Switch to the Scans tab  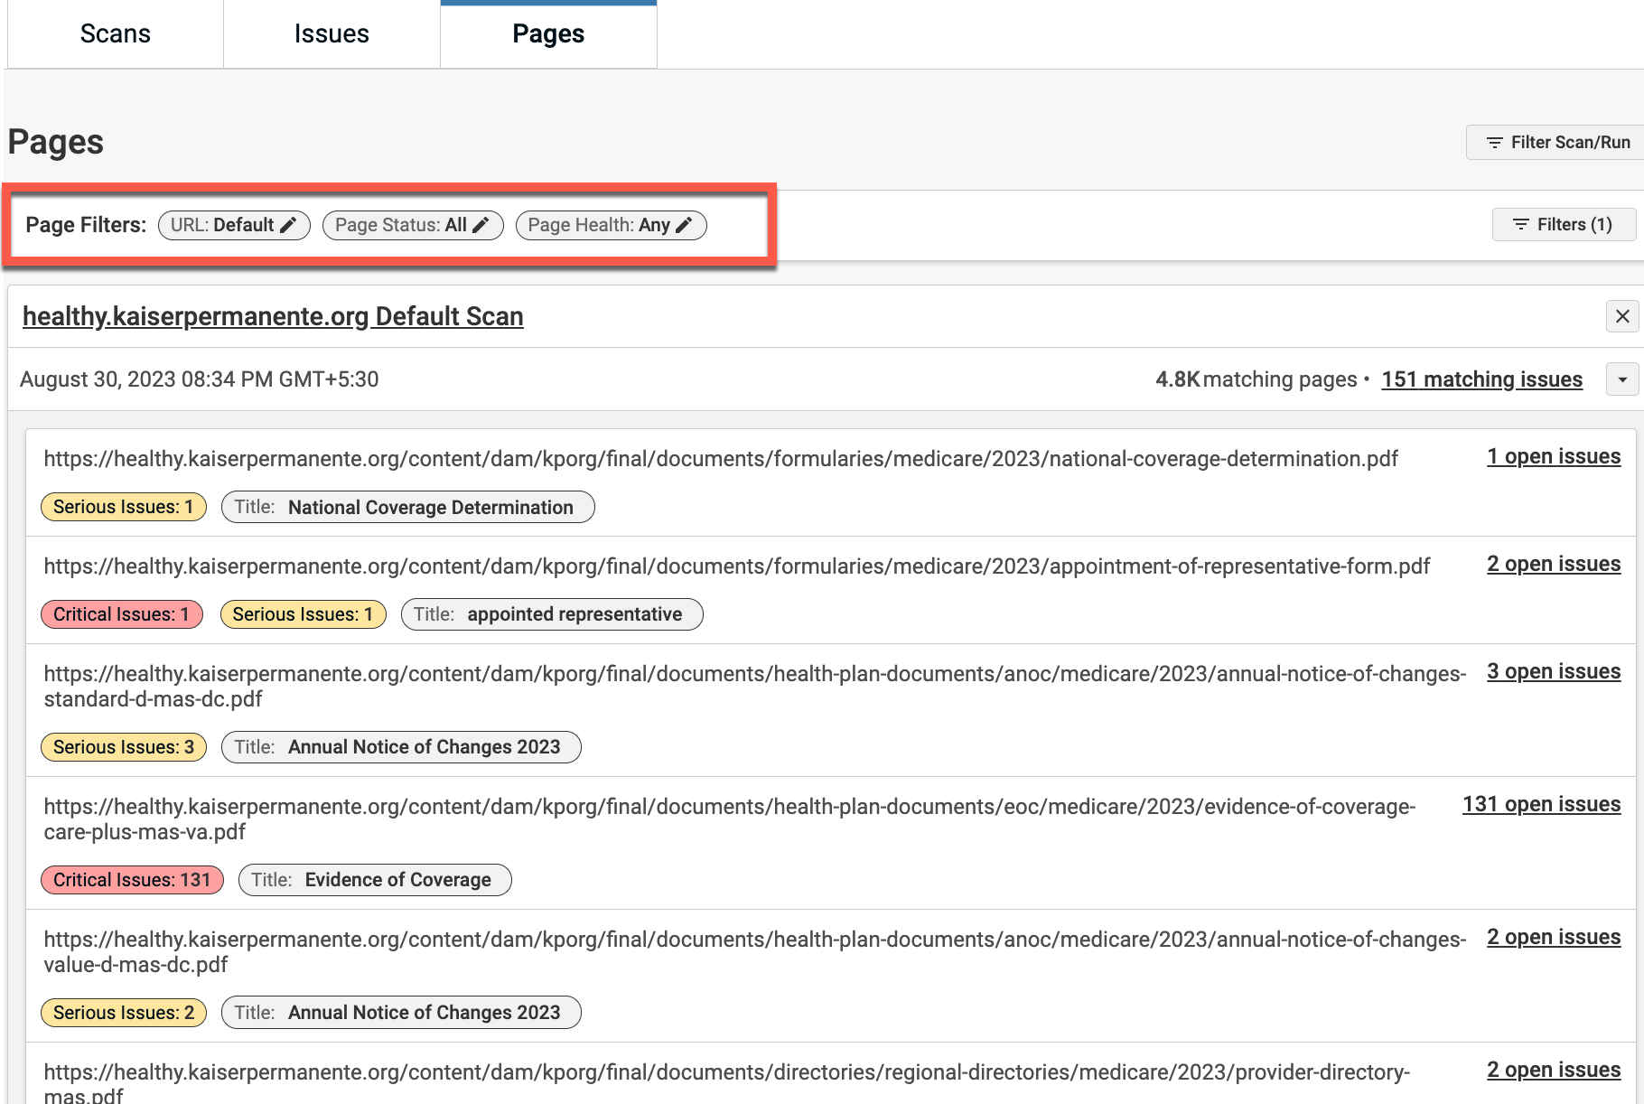tap(115, 34)
